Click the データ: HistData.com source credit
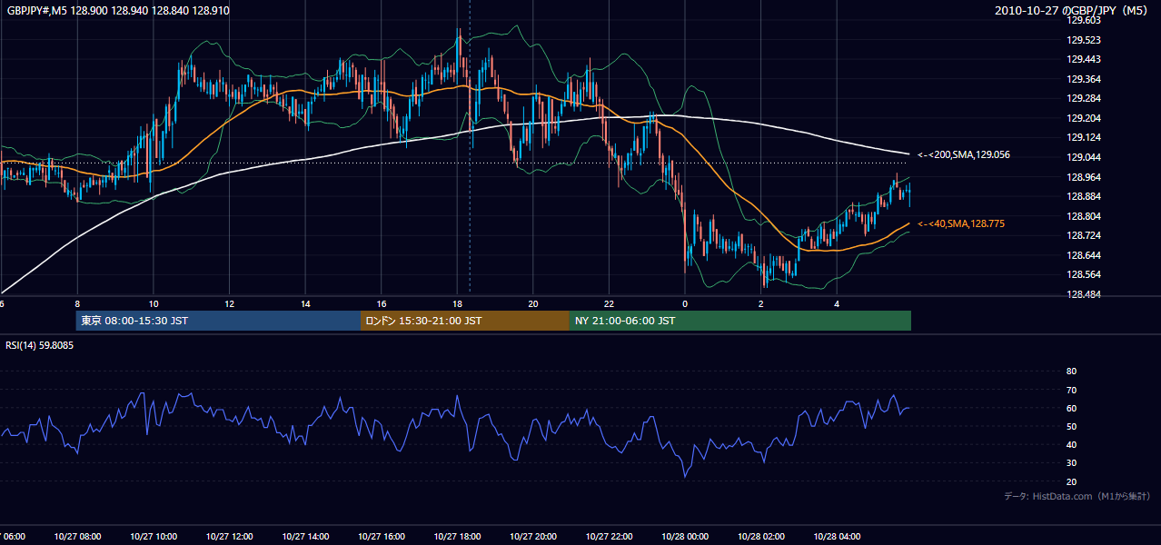This screenshot has width=1161, height=545. 1077,496
